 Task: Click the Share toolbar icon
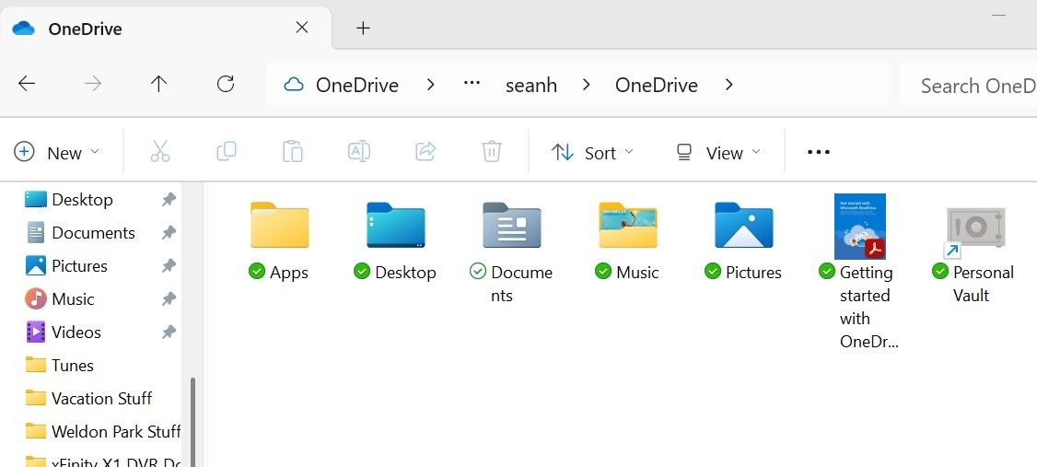pos(425,152)
